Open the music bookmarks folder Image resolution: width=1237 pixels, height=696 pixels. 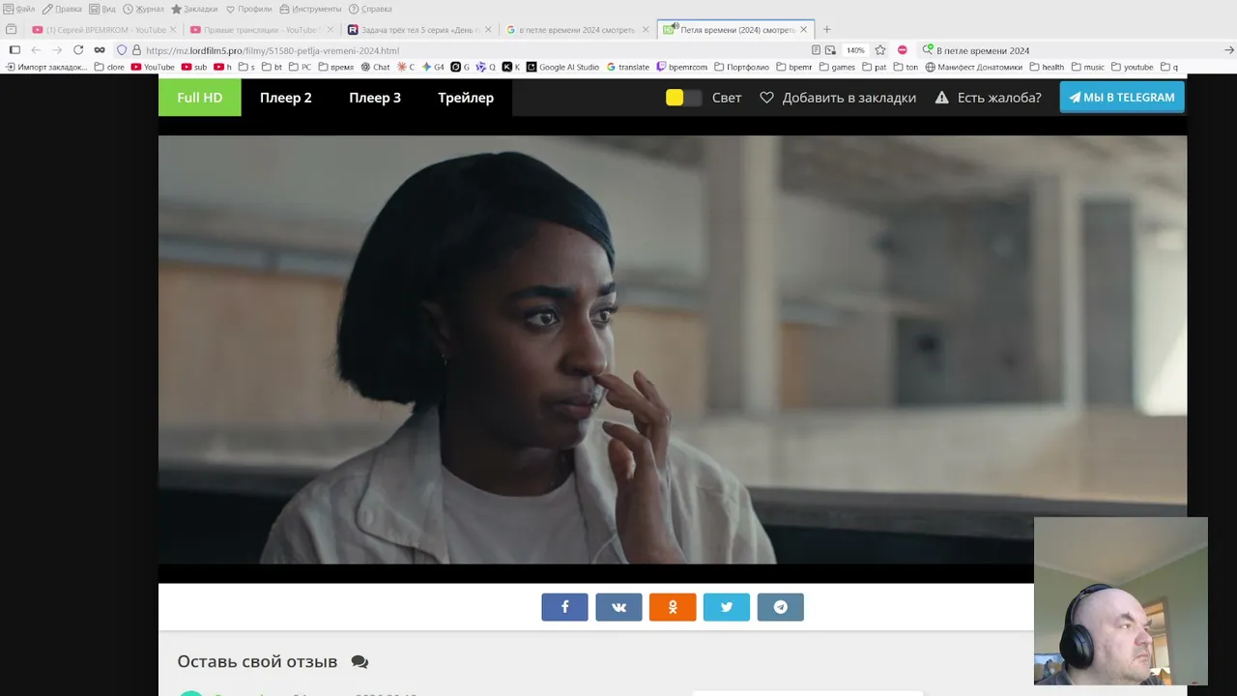(1087, 67)
